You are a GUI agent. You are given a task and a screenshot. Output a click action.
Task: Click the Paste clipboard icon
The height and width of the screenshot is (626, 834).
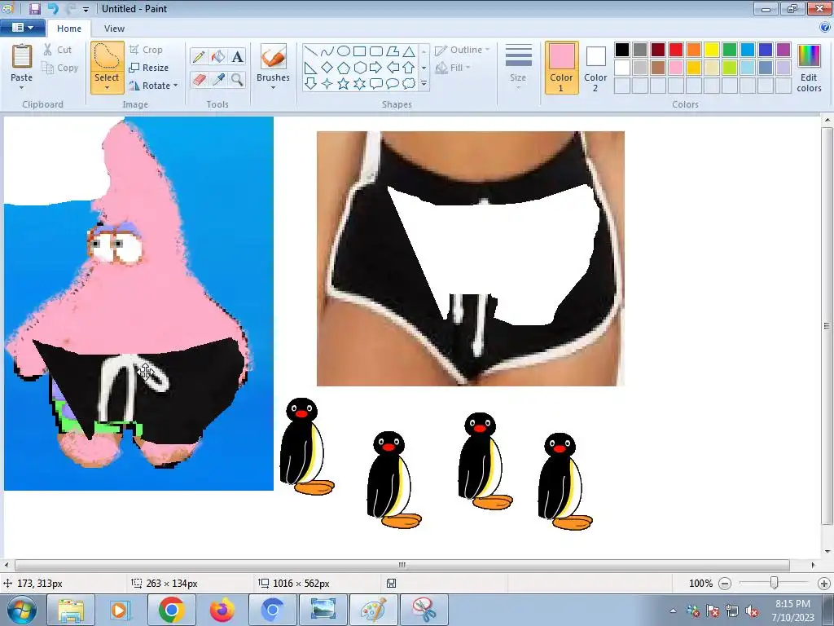click(22, 56)
